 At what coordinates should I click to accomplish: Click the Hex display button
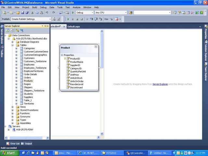[x=106, y=19]
